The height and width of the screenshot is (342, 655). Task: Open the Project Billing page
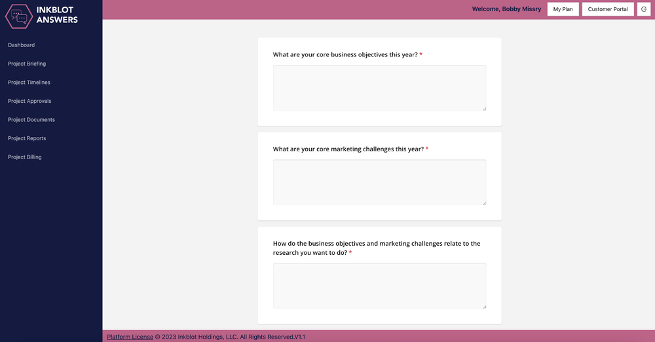click(25, 157)
